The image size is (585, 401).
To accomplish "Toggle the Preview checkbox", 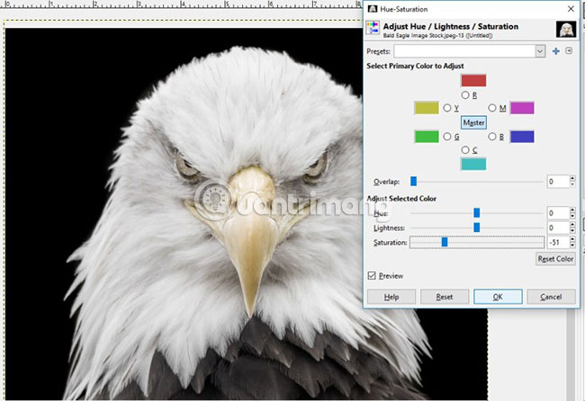I will (372, 276).
